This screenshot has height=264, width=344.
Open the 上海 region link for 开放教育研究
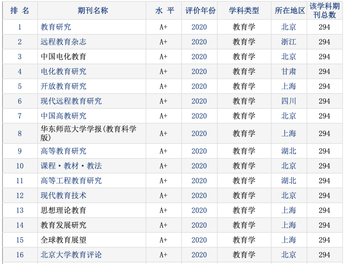289,86
